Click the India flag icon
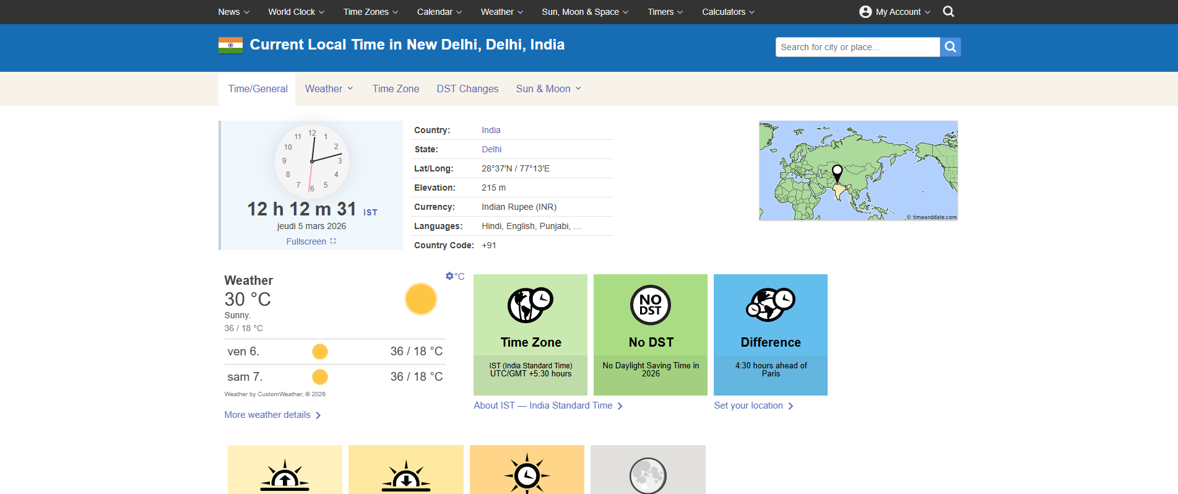 (230, 45)
